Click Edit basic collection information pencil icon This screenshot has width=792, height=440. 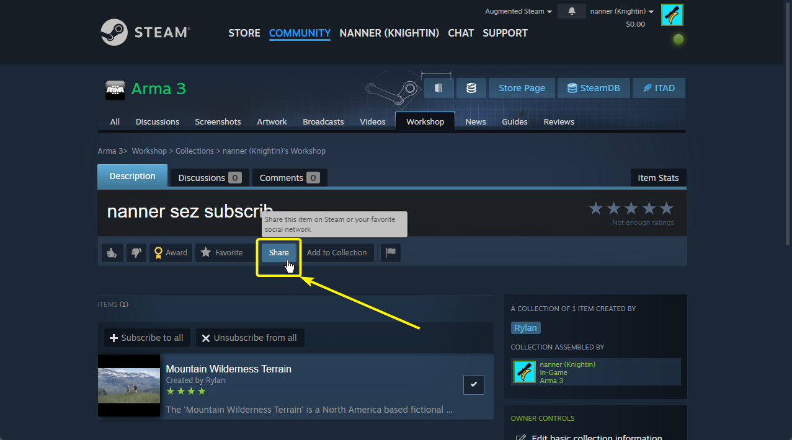pos(521,438)
